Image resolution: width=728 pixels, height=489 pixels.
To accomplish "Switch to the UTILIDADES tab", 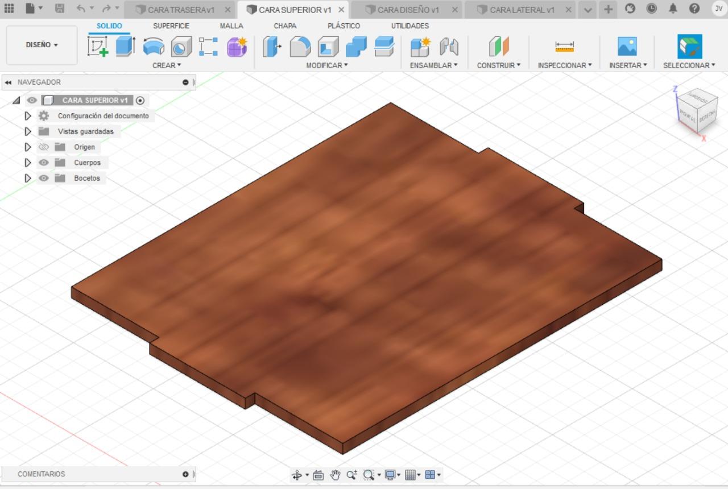I will 410,26.
